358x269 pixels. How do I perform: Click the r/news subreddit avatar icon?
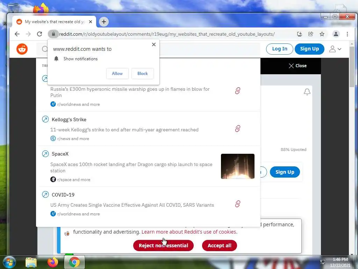click(53, 138)
